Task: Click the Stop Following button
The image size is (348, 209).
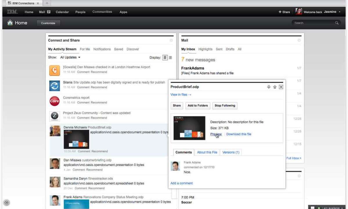Action: [225, 106]
